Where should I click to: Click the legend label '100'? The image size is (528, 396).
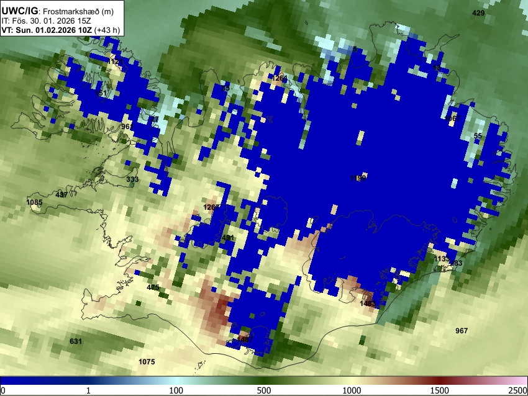pos(176,390)
